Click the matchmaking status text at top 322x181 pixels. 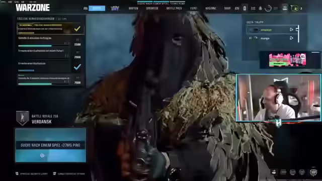(x=161, y=4)
